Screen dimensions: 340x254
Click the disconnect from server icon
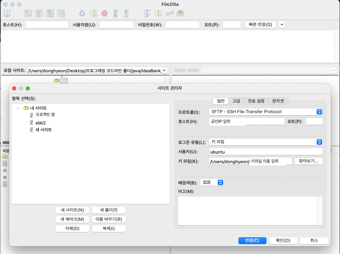click(115, 13)
